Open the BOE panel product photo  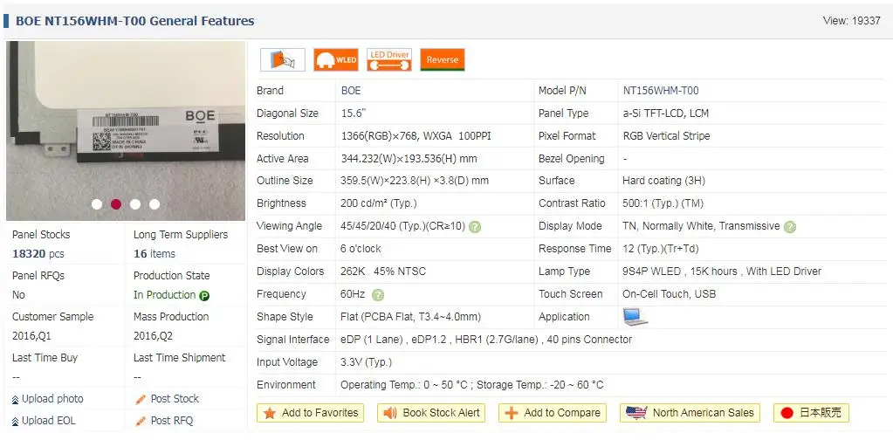tap(126, 131)
